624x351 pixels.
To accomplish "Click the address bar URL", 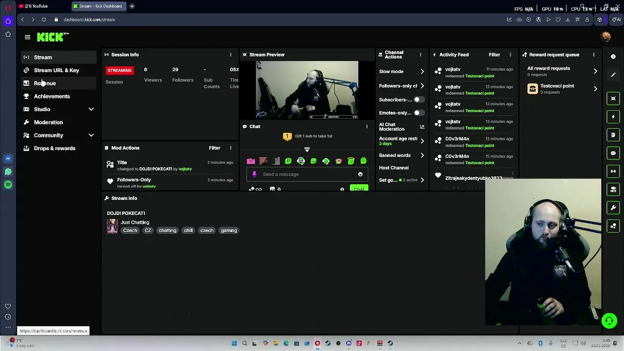I will tap(89, 19).
